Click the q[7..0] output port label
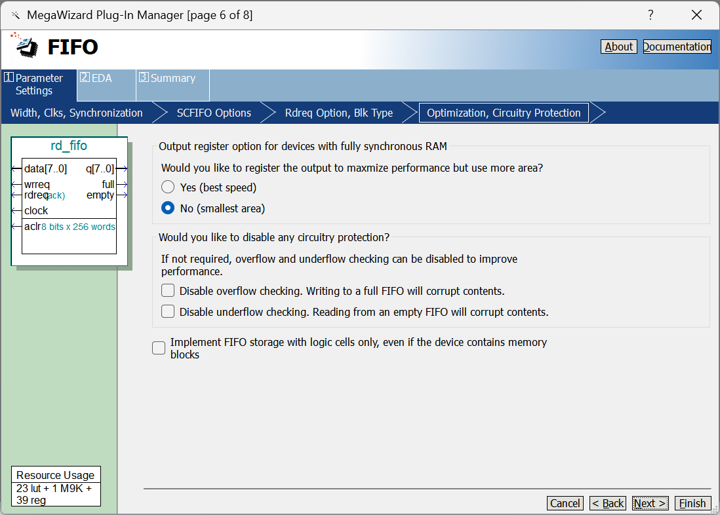 tap(100, 169)
